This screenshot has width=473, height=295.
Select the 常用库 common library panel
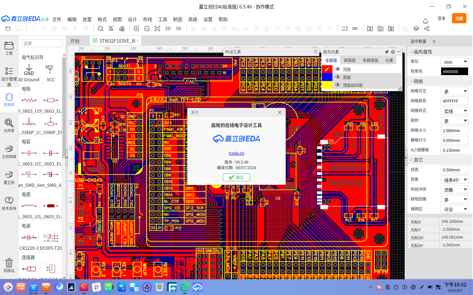pyautogui.click(x=9, y=100)
